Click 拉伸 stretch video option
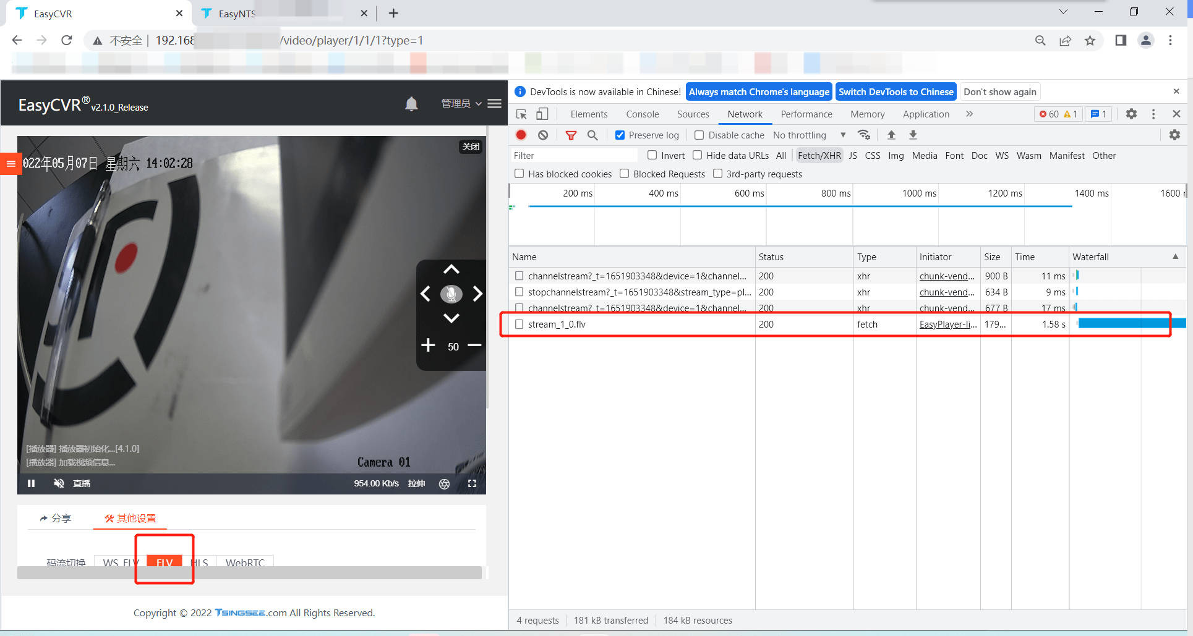This screenshot has height=636, width=1193. pyautogui.click(x=416, y=483)
